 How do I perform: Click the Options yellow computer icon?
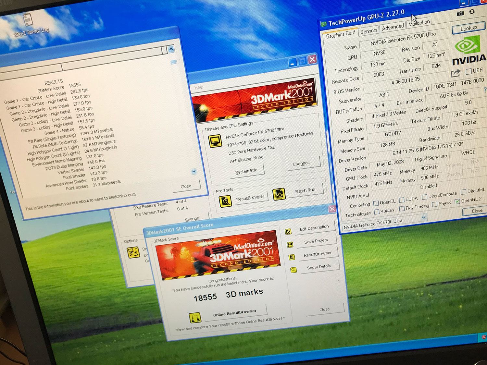[x=133, y=252]
